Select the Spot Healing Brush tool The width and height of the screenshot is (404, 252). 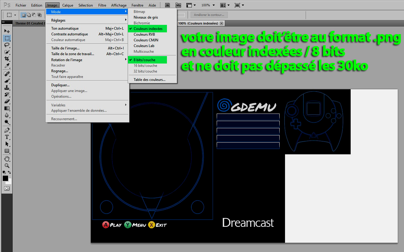7,74
